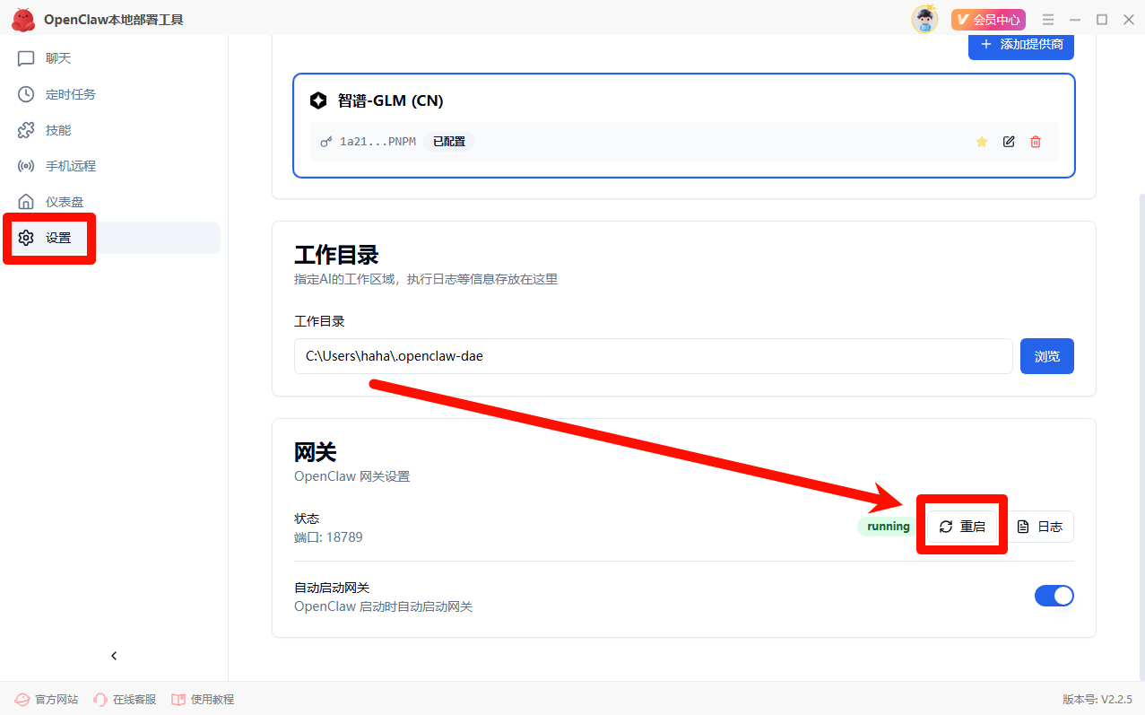Open 在线客服 support in the footer
The width and height of the screenshot is (1145, 715).
[125, 700]
